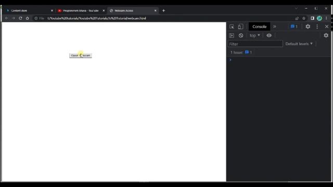Close the Content store tab
This screenshot has height=187, width=333.
pos(52,10)
